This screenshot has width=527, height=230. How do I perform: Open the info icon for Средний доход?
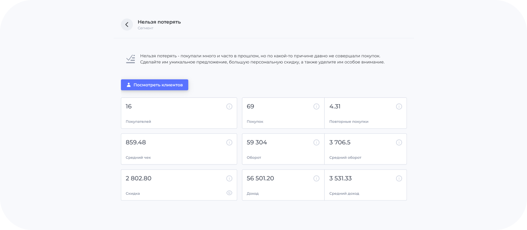tap(399, 179)
